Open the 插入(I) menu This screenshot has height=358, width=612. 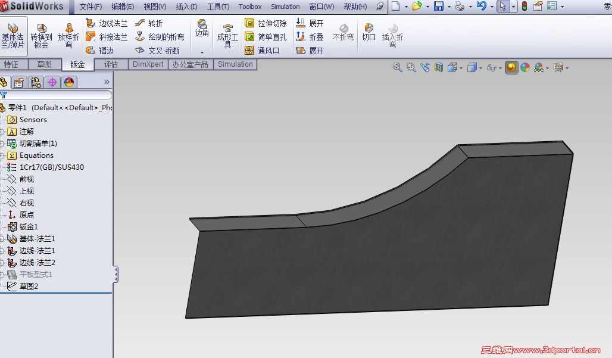point(186,7)
